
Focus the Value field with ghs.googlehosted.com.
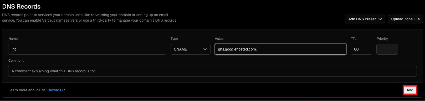coord(280,49)
